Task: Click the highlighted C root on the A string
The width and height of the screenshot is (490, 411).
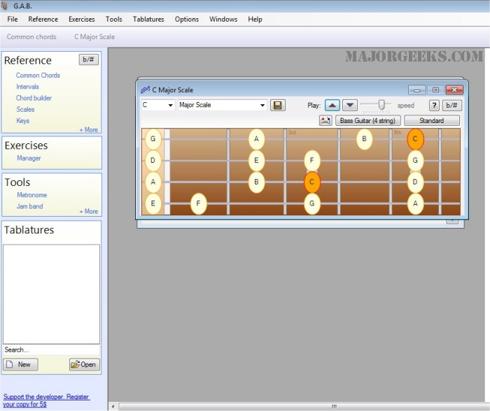Action: pos(311,182)
